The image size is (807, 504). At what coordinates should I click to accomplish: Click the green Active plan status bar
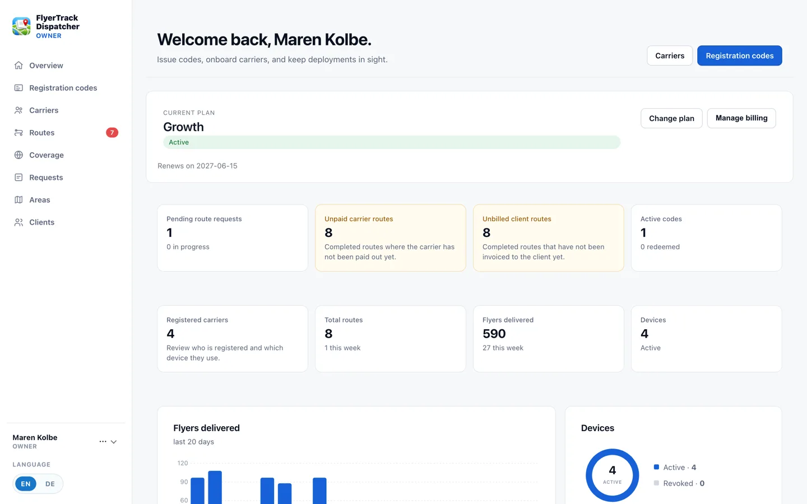392,142
